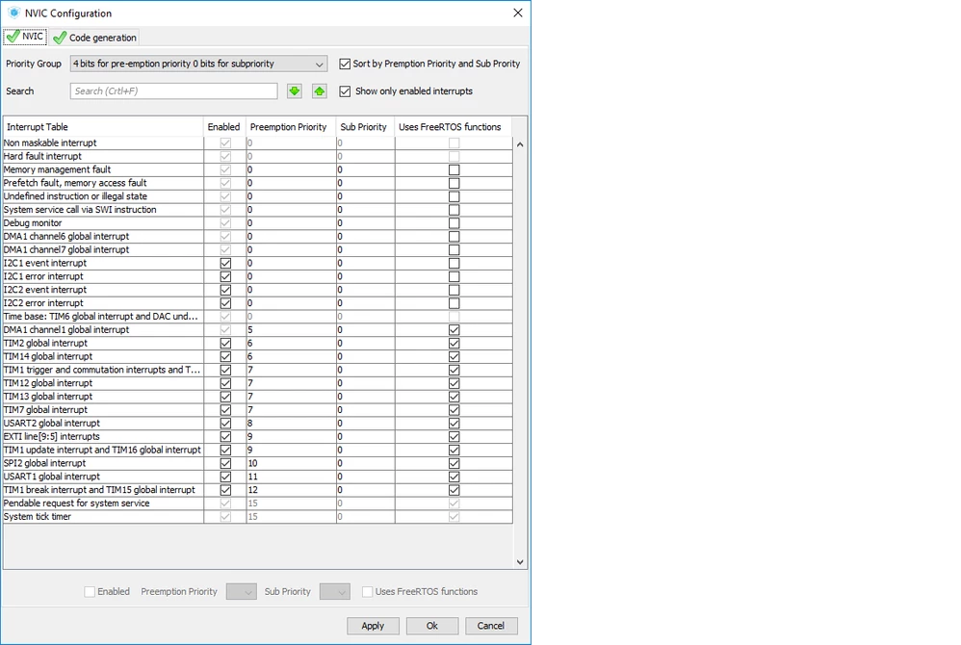
Task: Click preemption priority 8 of USART2 global interrupt
Action: (291, 424)
